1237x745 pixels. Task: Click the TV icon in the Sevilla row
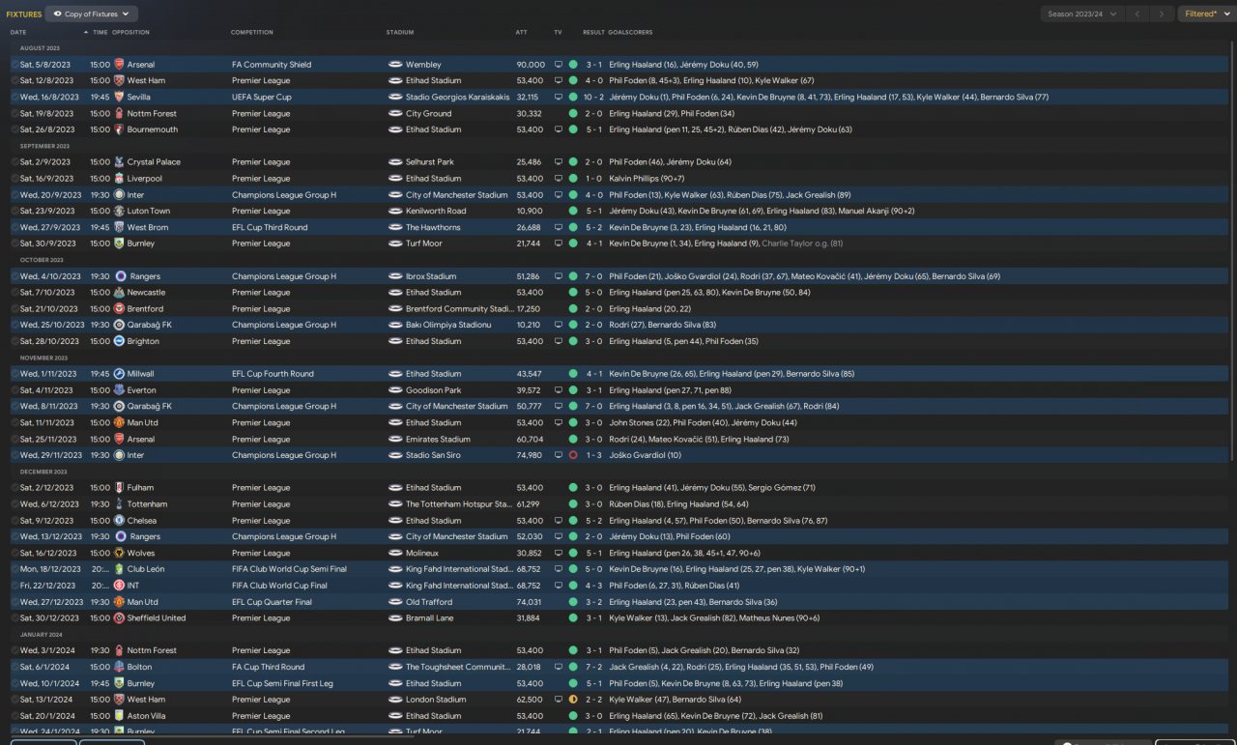click(x=558, y=98)
